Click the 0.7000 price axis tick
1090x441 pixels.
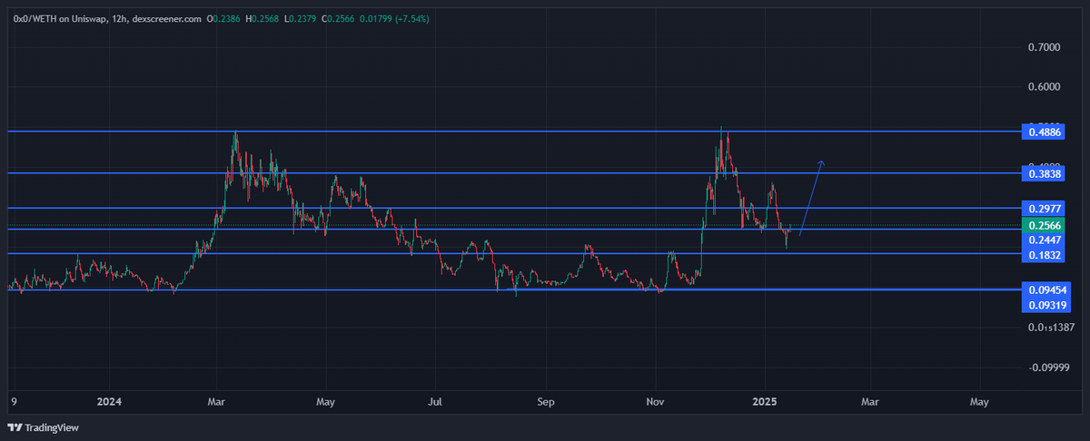[1044, 46]
